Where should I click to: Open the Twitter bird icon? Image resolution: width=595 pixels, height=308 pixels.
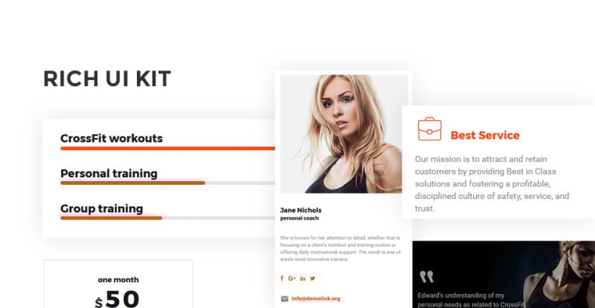tap(312, 278)
